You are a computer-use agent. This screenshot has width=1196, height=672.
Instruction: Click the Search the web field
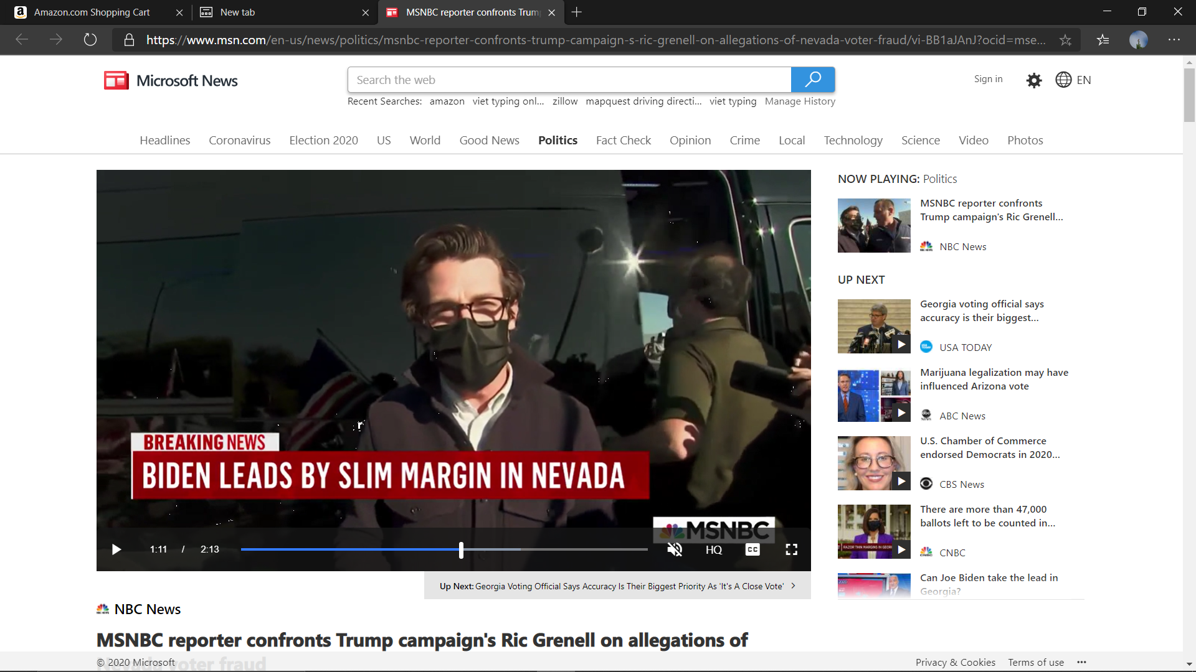point(569,80)
